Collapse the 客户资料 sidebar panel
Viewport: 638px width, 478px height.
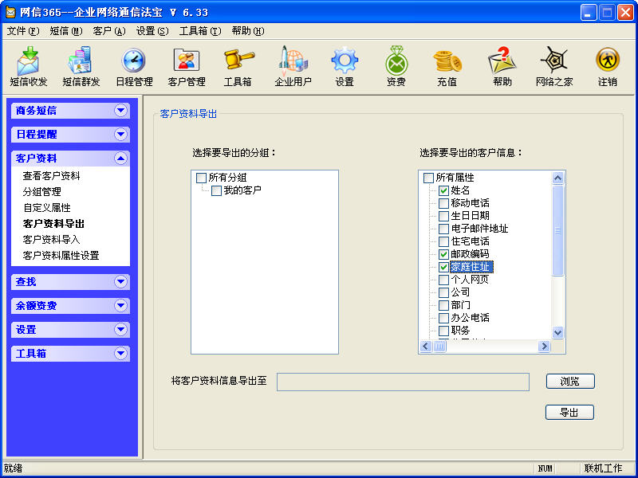click(121, 159)
